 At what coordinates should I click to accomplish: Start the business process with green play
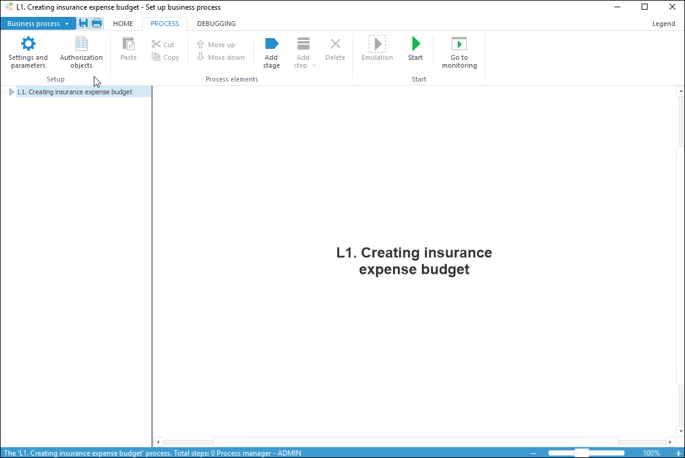(415, 44)
